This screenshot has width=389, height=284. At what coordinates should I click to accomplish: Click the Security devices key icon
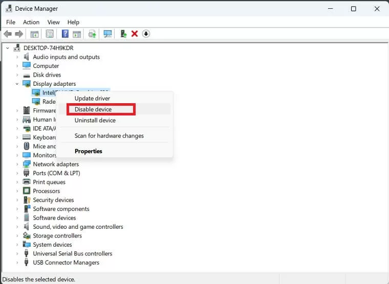coord(27,200)
